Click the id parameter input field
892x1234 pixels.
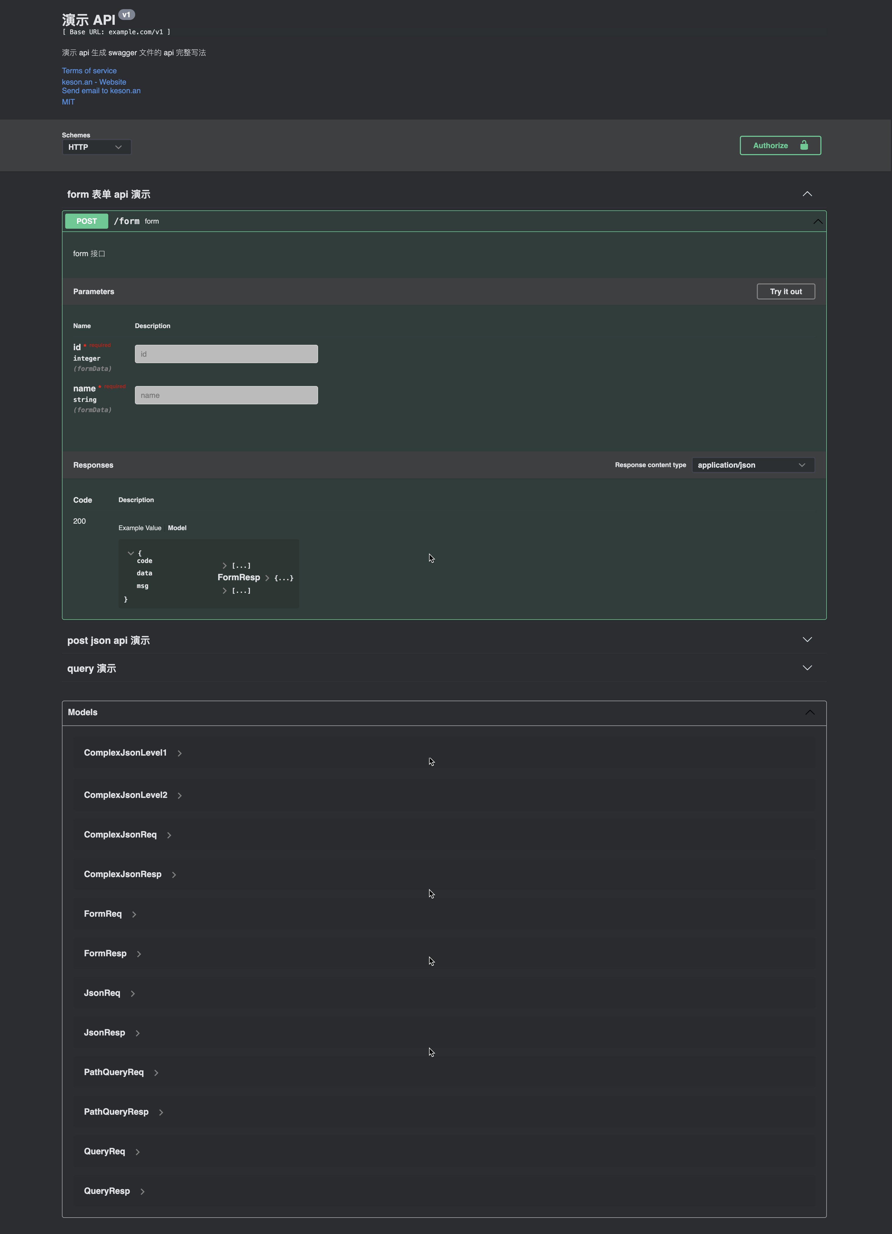[x=226, y=354]
